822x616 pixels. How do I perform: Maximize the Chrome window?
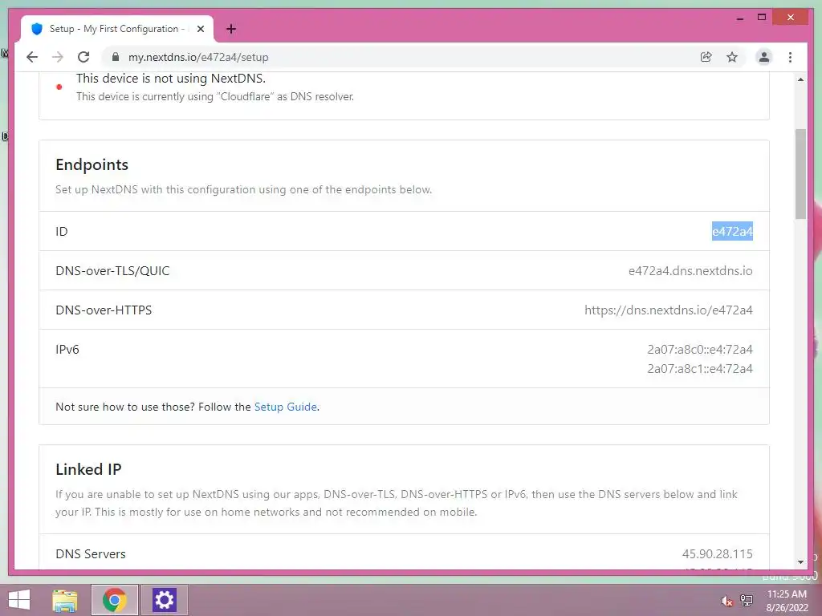tap(762, 18)
